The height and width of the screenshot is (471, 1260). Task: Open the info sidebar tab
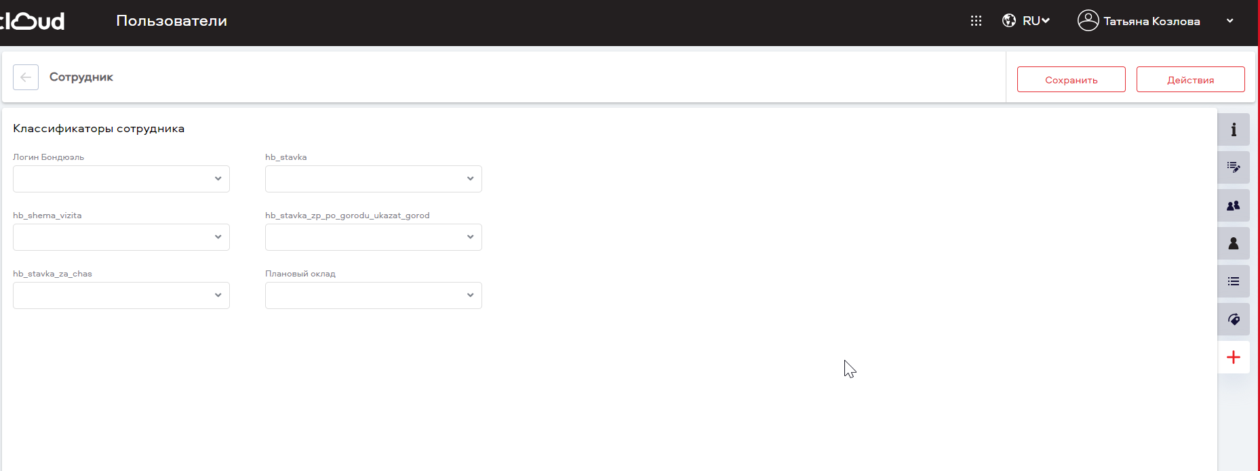(1234, 129)
